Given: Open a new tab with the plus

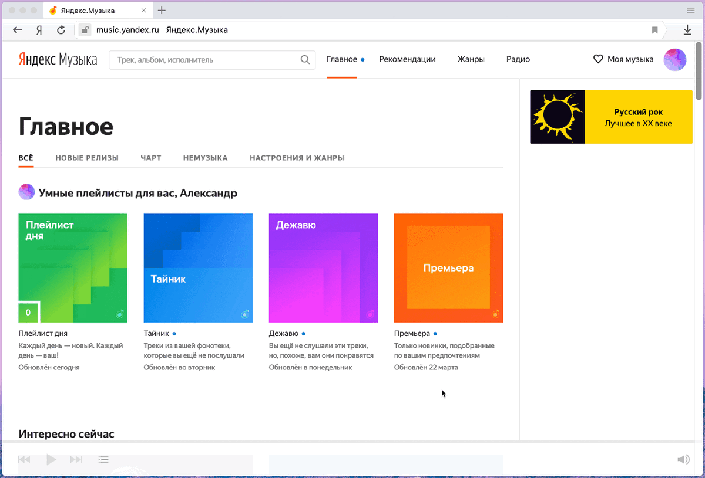Looking at the screenshot, I should (162, 11).
